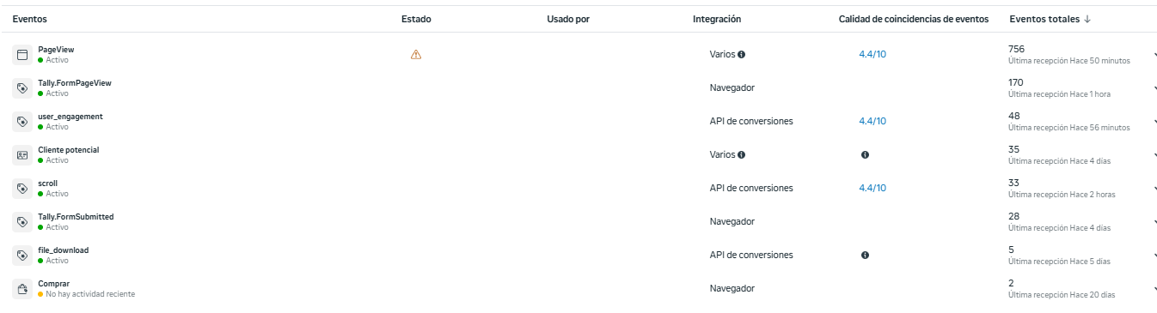Select the Comprar event name
Image resolution: width=1157 pixels, height=313 pixels.
(54, 284)
